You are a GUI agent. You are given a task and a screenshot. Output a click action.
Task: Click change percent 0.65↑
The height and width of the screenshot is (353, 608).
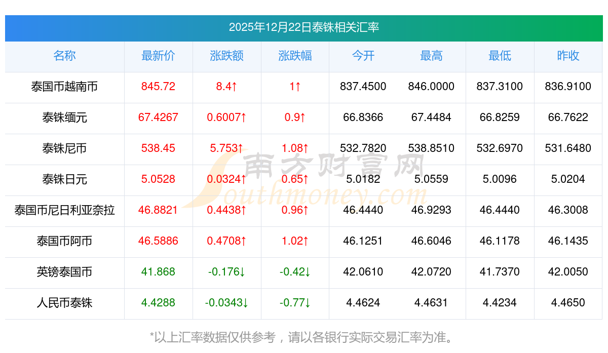click(295, 180)
